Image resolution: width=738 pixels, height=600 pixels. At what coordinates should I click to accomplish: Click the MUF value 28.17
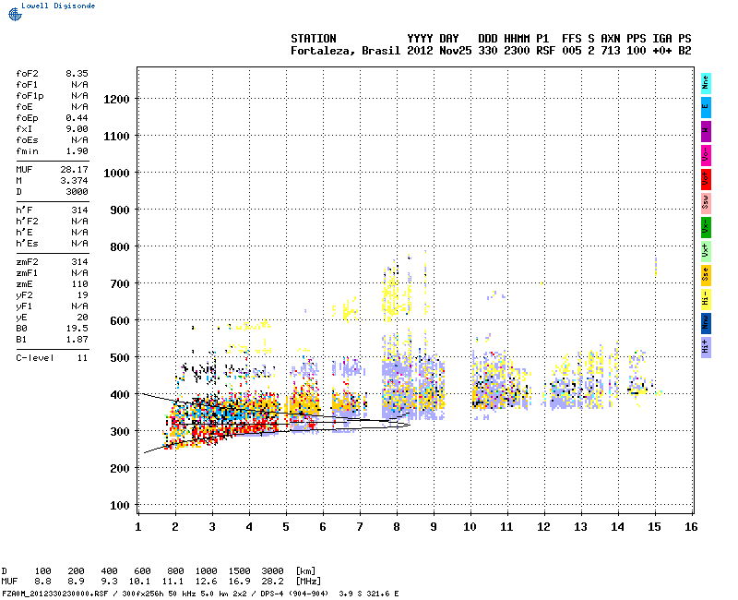pyautogui.click(x=74, y=170)
